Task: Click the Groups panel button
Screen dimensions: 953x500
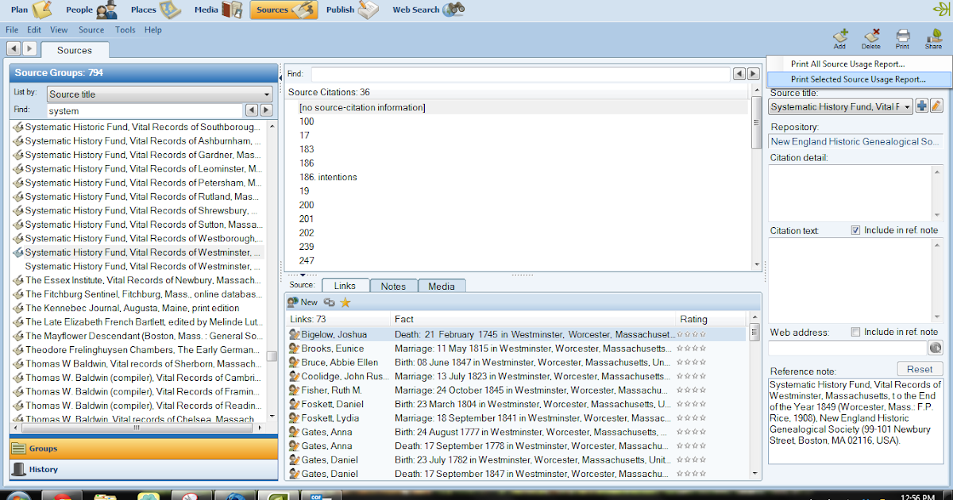Action: coord(144,448)
